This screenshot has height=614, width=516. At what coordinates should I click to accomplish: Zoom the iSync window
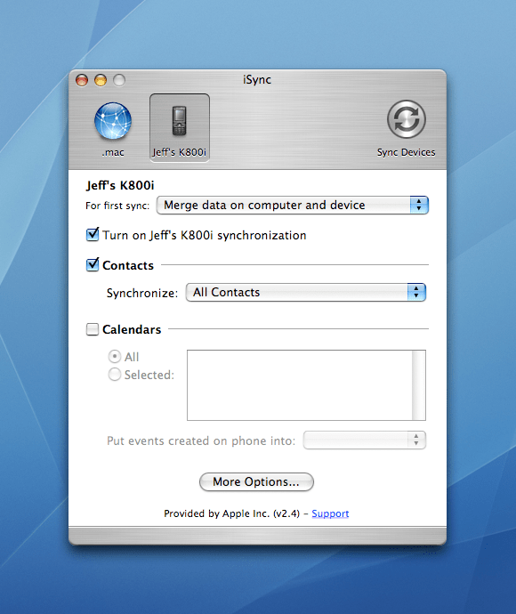(119, 80)
